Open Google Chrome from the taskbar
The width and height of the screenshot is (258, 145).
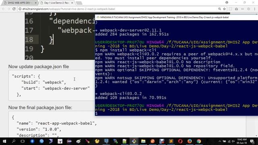pos(199,141)
